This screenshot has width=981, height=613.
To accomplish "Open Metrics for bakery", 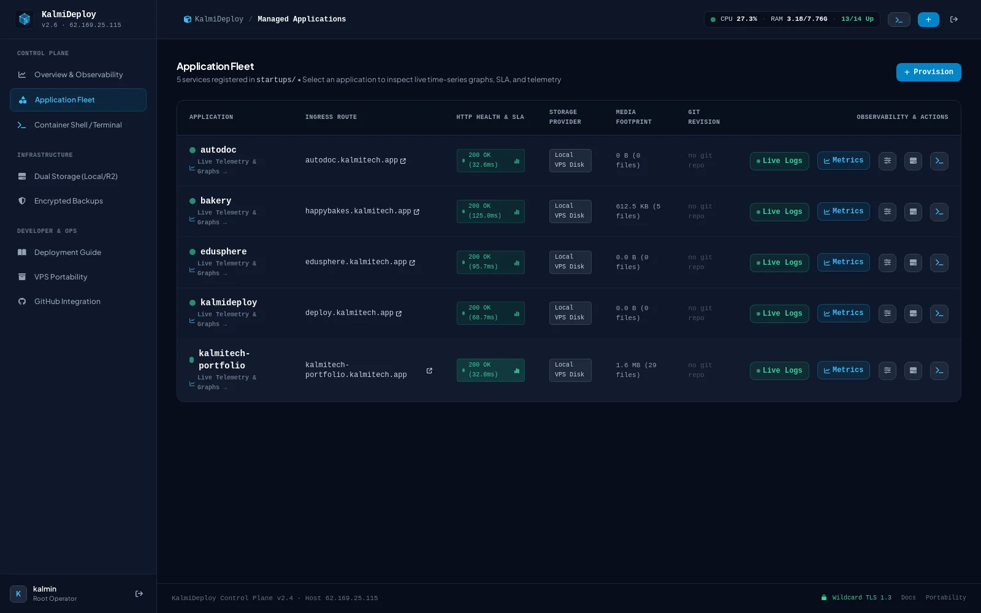I will (843, 211).
